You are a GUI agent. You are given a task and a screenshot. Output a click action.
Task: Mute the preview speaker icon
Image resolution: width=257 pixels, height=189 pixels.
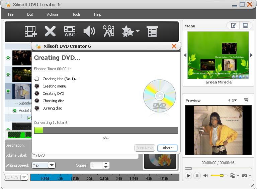206,176
